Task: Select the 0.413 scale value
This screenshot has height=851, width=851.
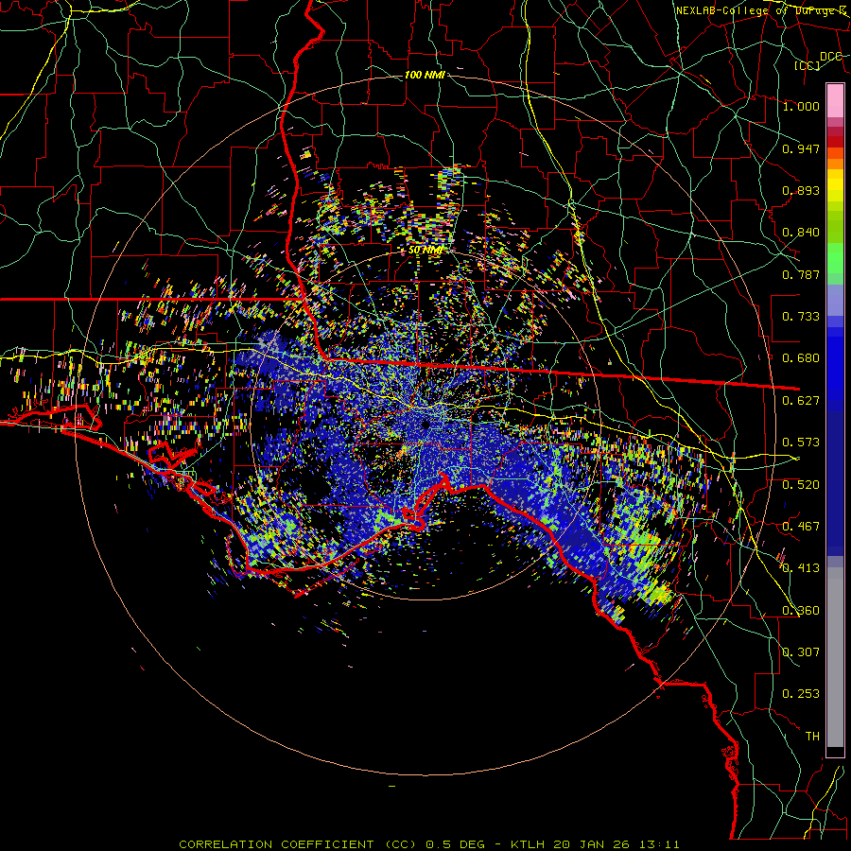Action: point(801,568)
